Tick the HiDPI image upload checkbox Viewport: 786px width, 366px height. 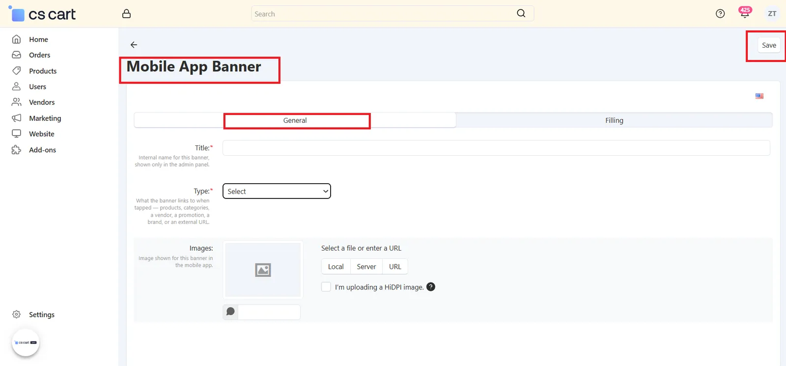pos(326,287)
